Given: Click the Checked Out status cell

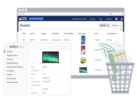Looking at the screenshot, I should [98, 70].
